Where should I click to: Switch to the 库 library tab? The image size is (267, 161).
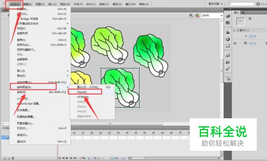[243, 12]
